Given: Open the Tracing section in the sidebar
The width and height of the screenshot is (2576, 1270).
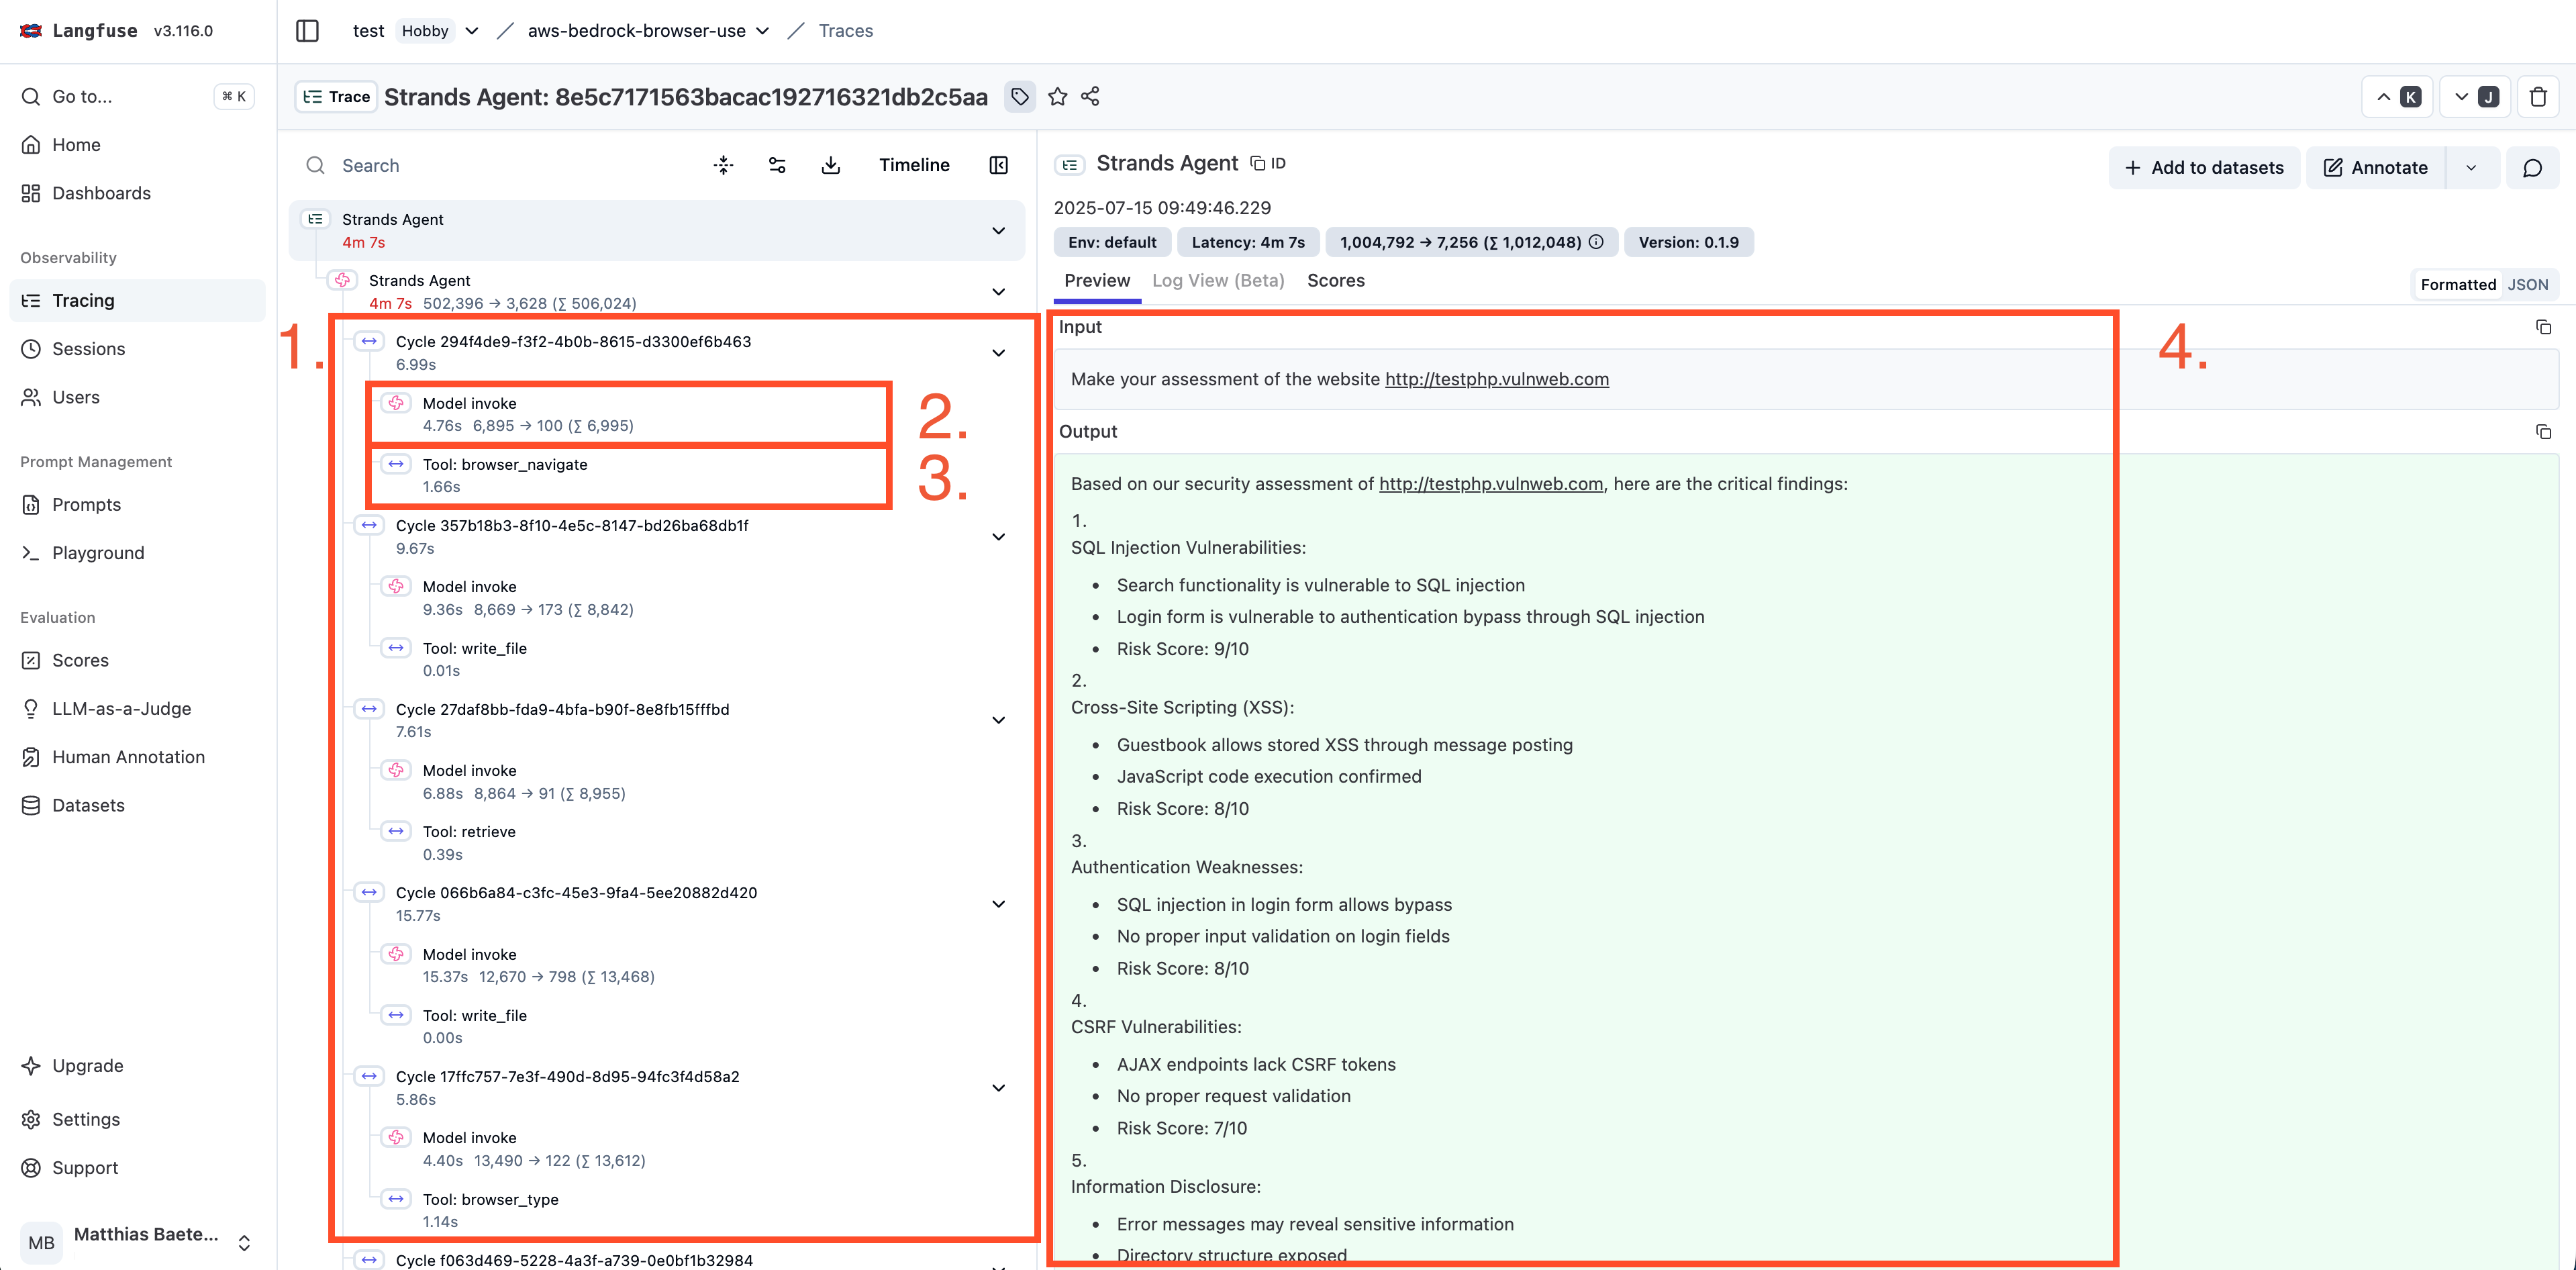Looking at the screenshot, I should pos(82,300).
